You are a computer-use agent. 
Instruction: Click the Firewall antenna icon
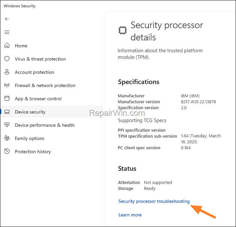click(x=7, y=85)
